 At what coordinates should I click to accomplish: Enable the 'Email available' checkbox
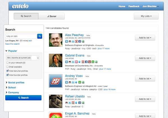point(7,67)
